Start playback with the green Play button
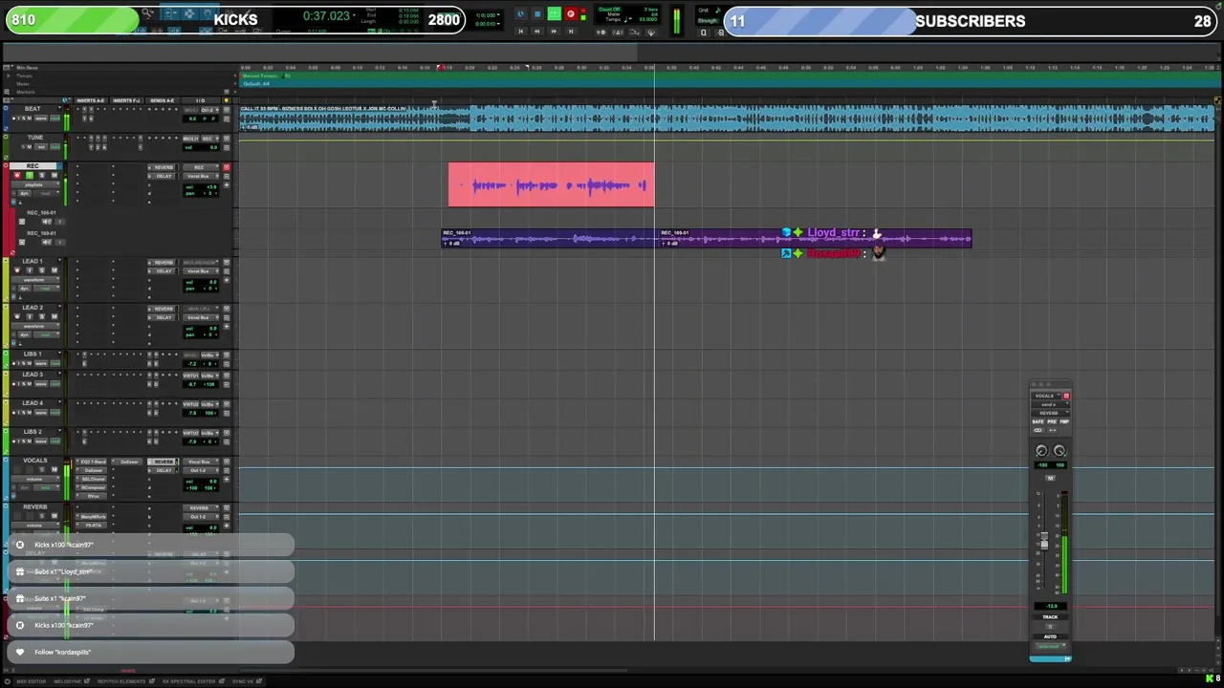The height and width of the screenshot is (688, 1224). coord(554,14)
